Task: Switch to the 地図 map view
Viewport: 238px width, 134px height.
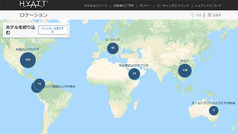Action: (198, 15)
